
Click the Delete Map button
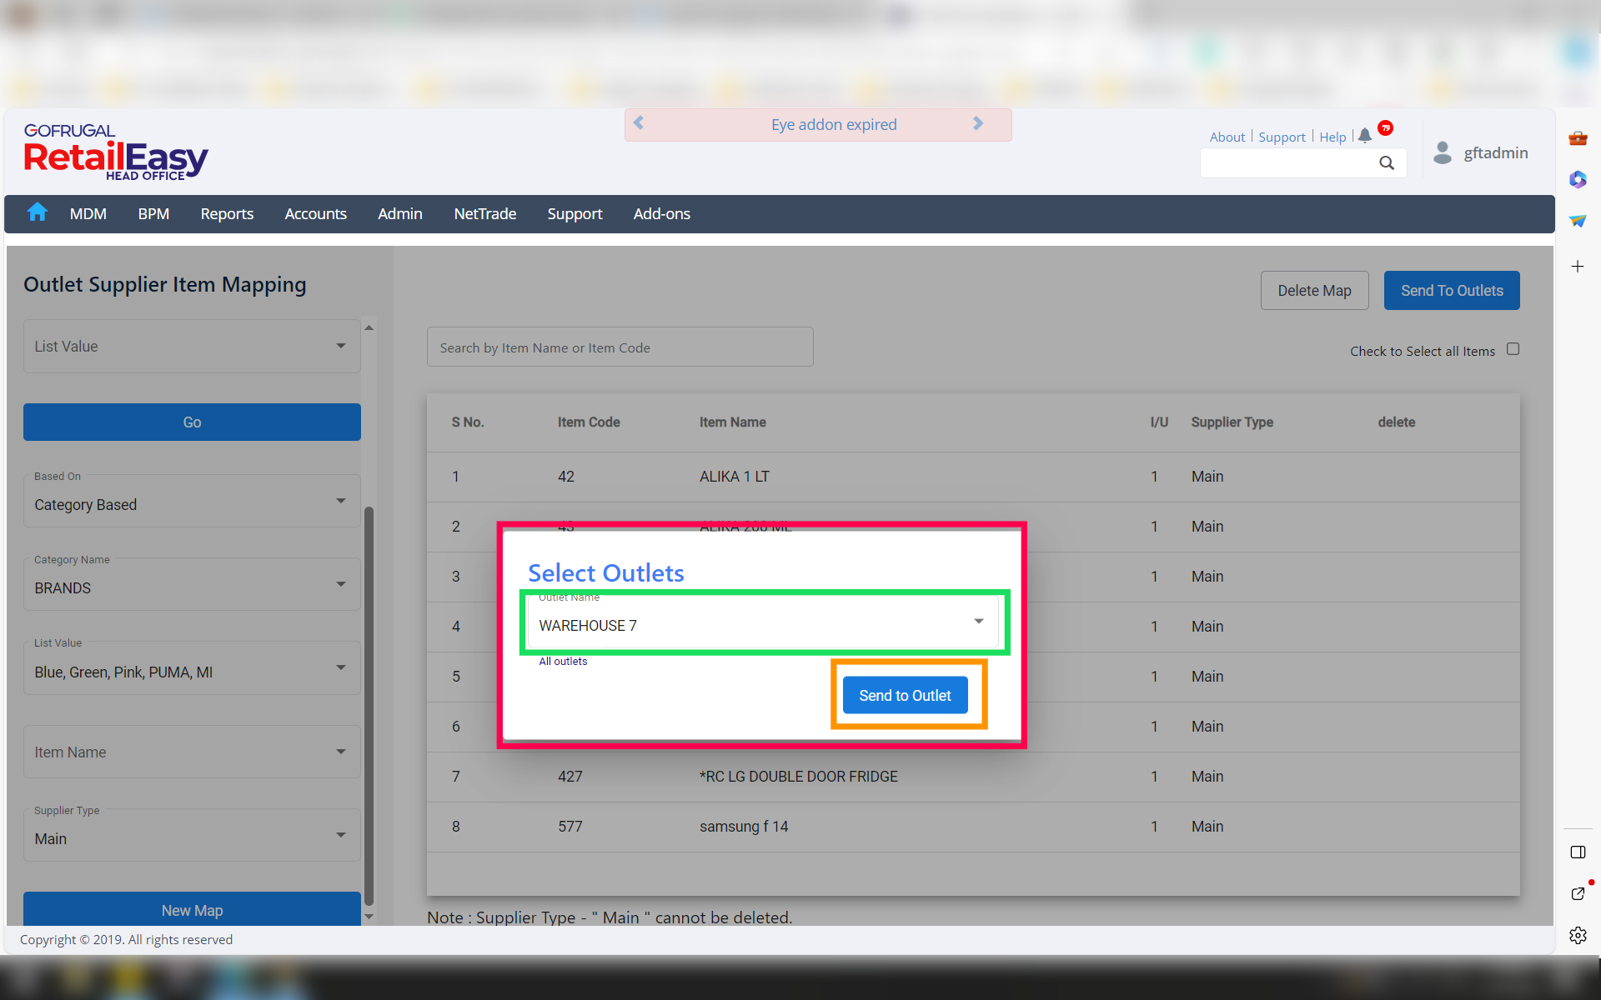(x=1314, y=290)
